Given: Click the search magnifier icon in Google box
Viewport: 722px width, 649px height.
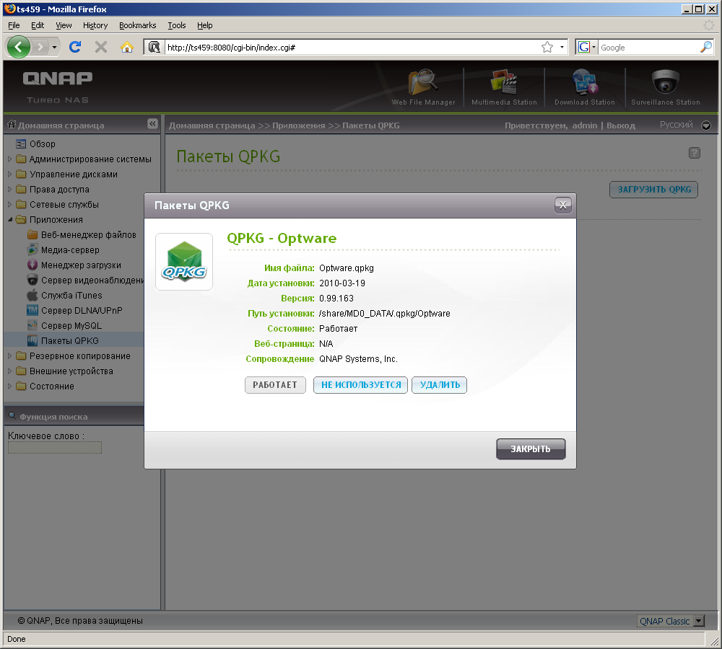Looking at the screenshot, I should coord(706,47).
